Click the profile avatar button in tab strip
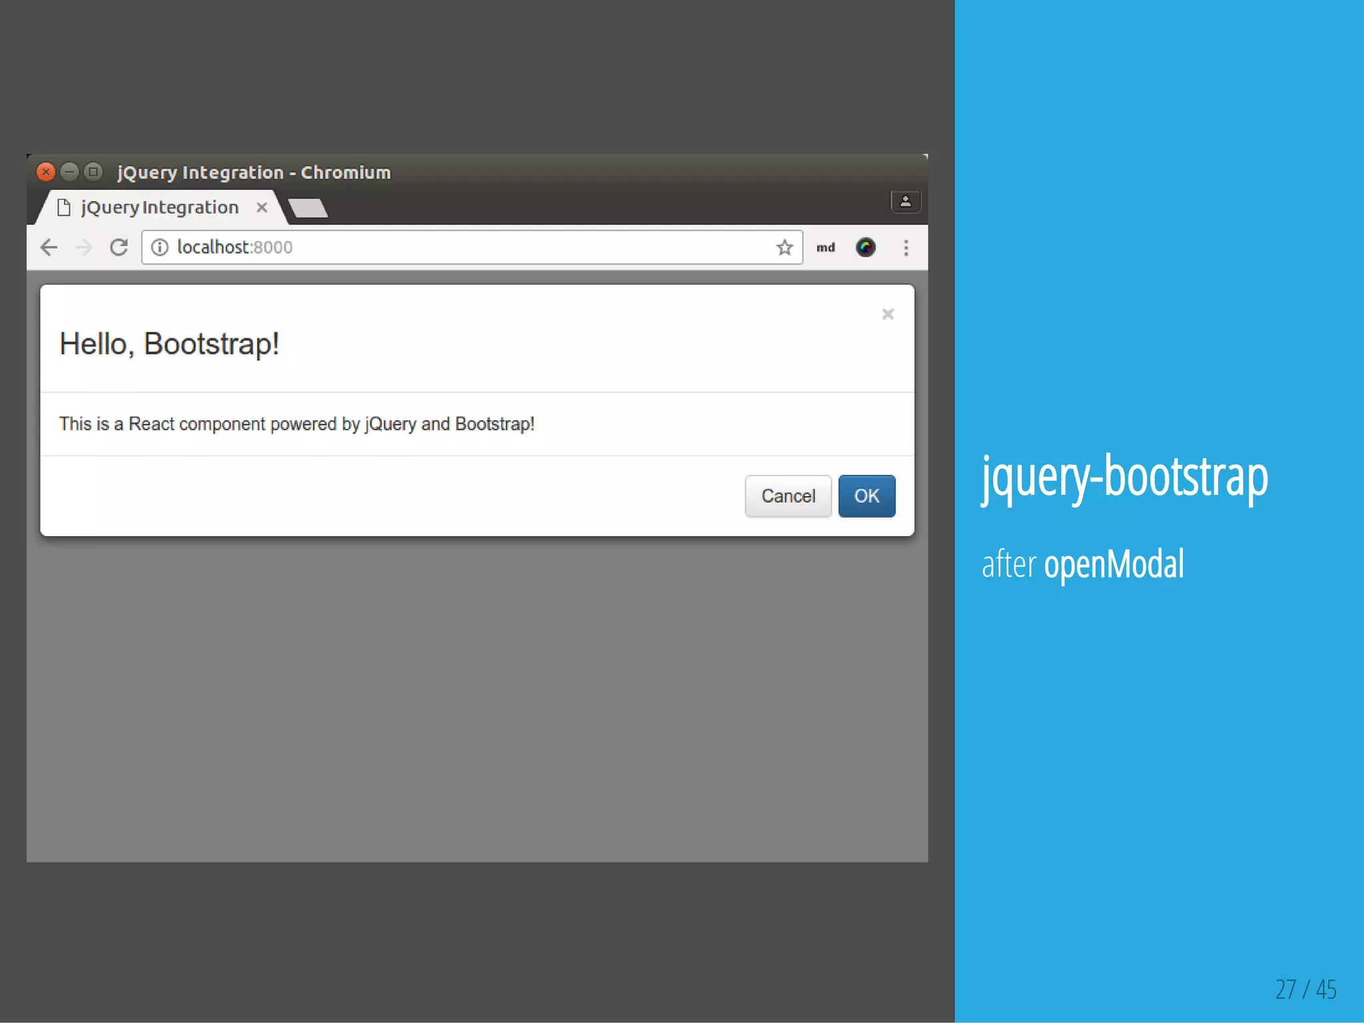Image resolution: width=1364 pixels, height=1023 pixels. 906,202
